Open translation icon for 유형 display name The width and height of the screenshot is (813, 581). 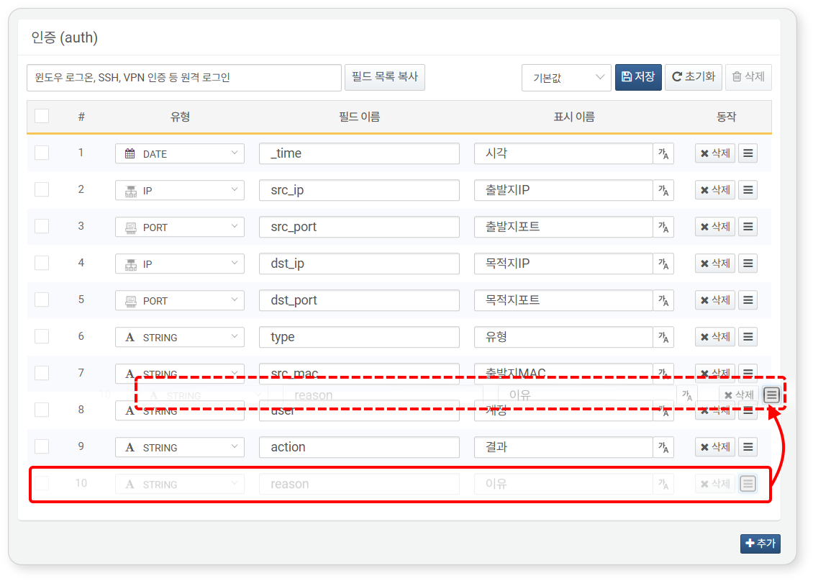point(663,337)
